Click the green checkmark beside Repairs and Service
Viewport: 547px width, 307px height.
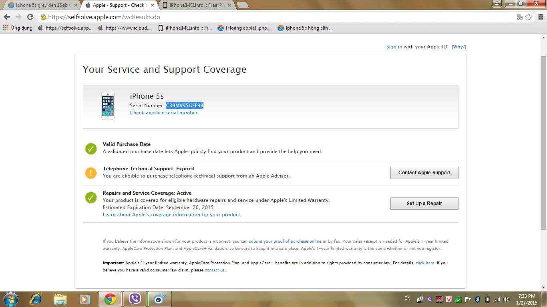point(91,197)
